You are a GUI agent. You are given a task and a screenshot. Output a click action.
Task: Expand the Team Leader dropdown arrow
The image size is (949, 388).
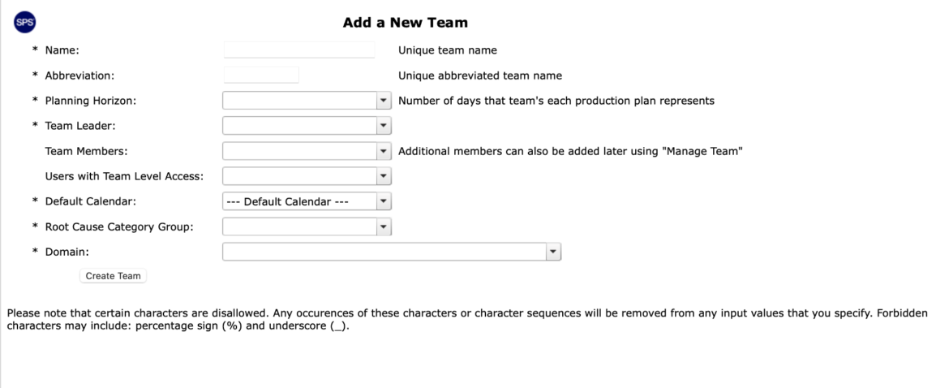point(384,126)
